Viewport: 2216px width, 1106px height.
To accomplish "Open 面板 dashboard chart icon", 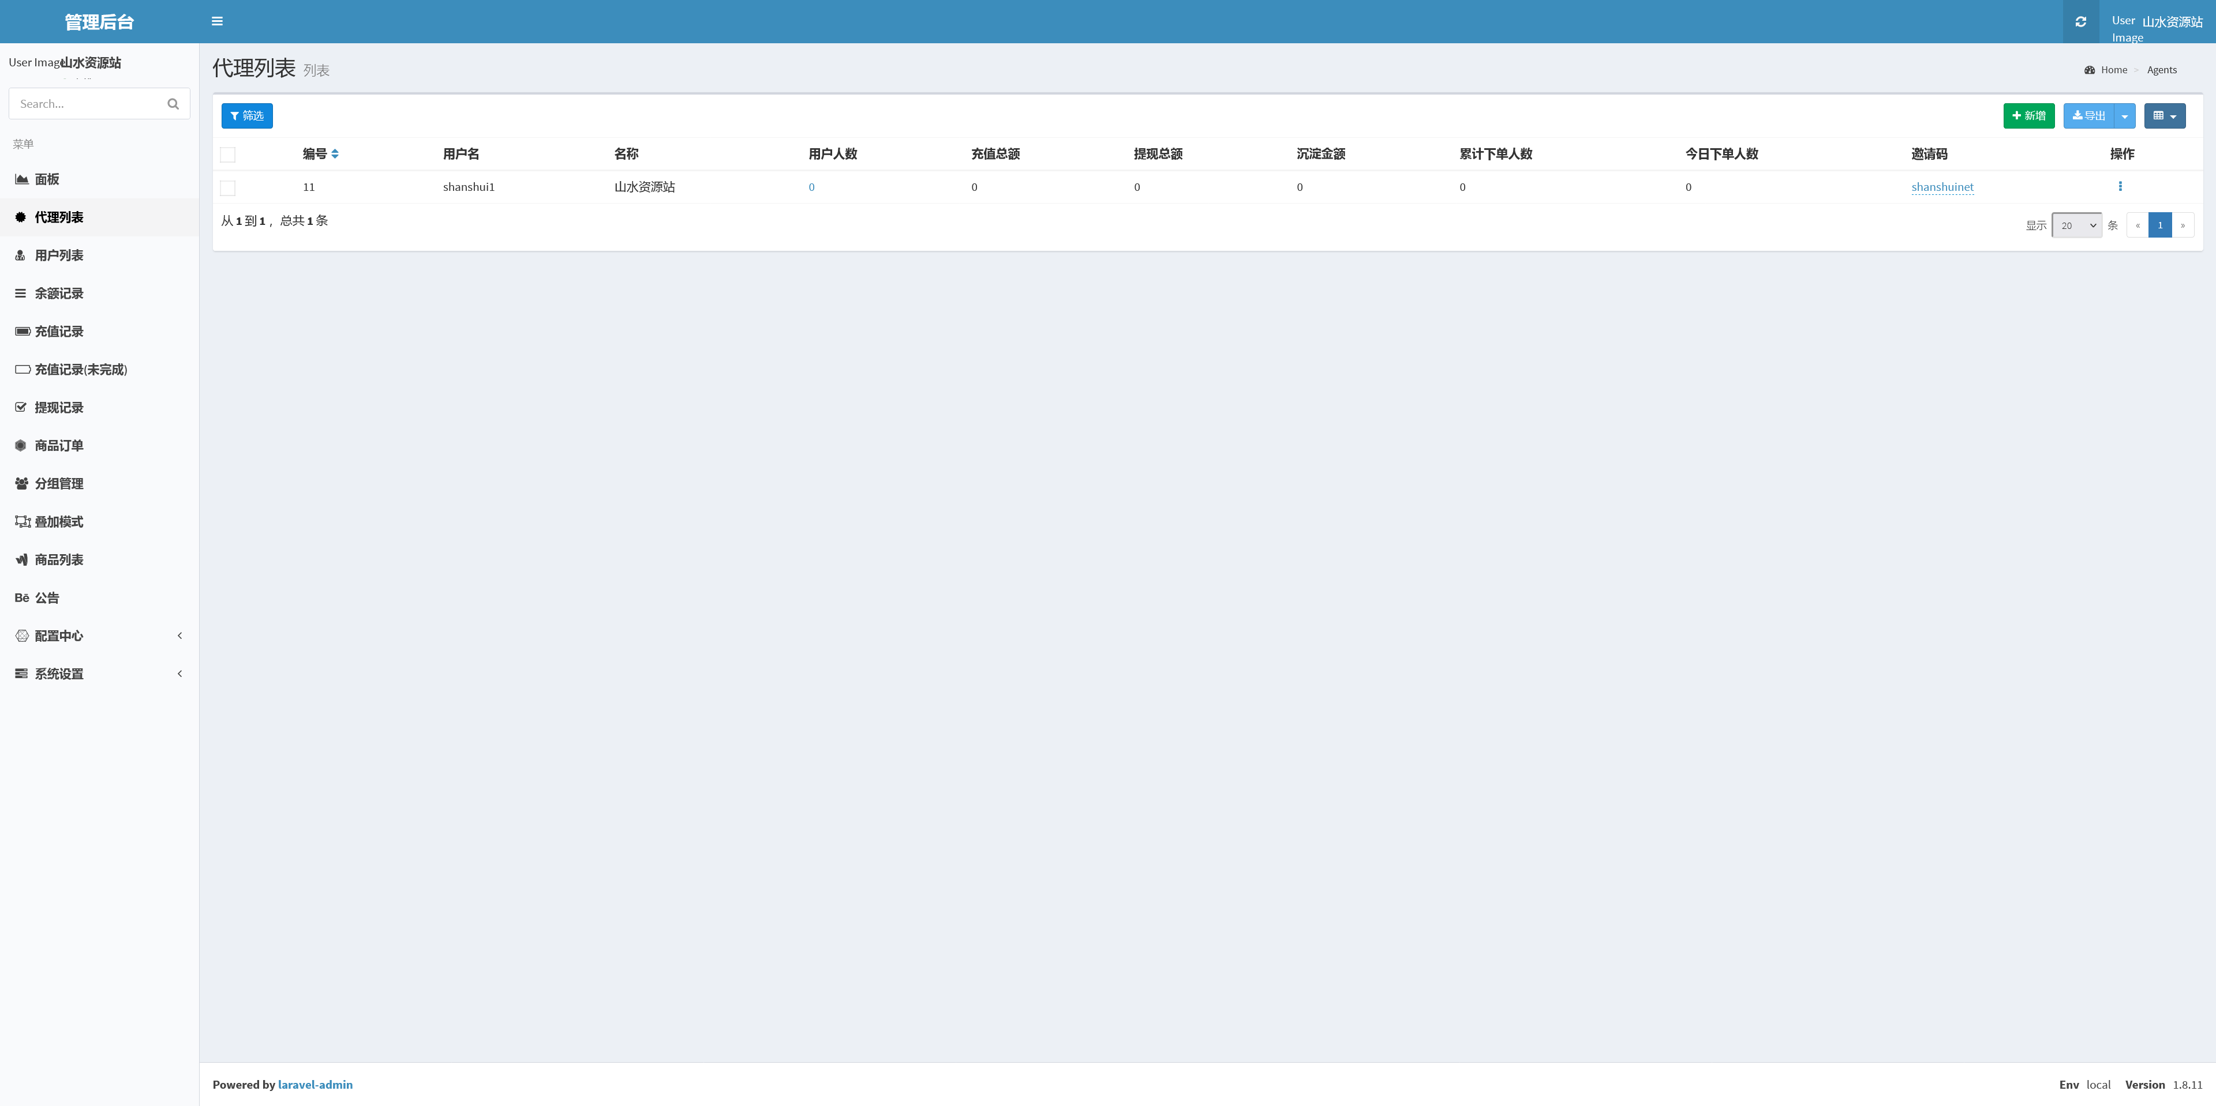I will [x=21, y=179].
